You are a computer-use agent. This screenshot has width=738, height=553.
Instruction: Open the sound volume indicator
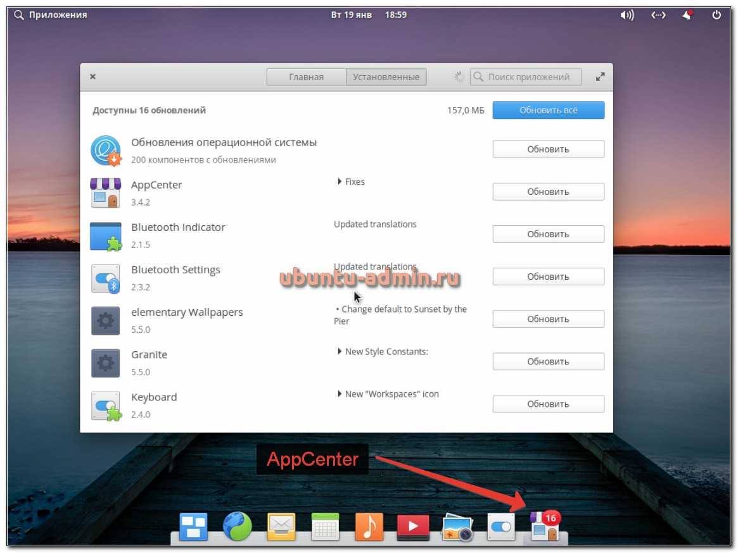pos(627,15)
